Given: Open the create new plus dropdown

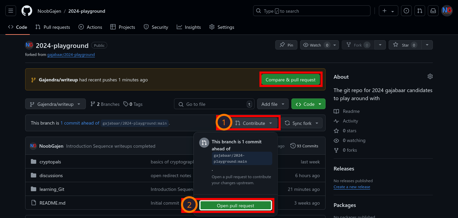Looking at the screenshot, I should click(389, 11).
